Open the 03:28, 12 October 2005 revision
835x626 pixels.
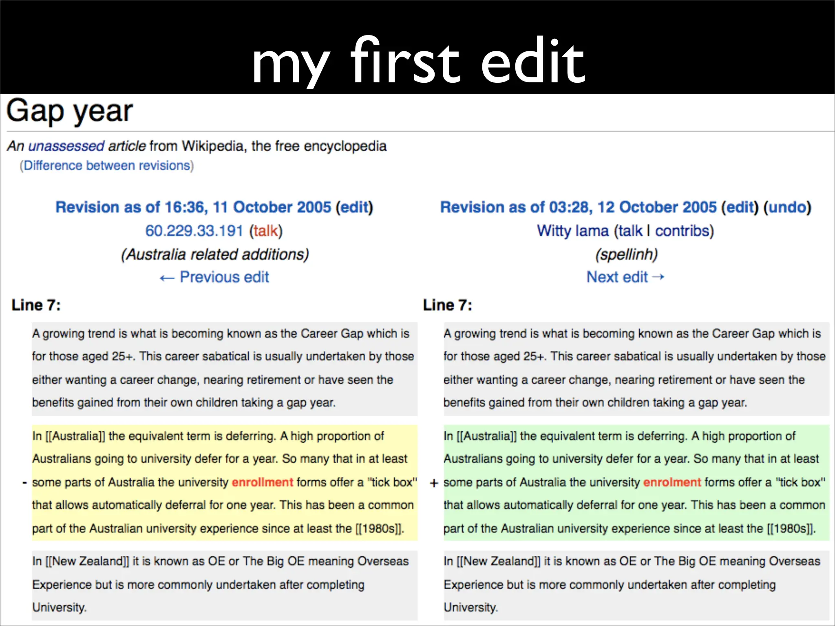pos(578,207)
